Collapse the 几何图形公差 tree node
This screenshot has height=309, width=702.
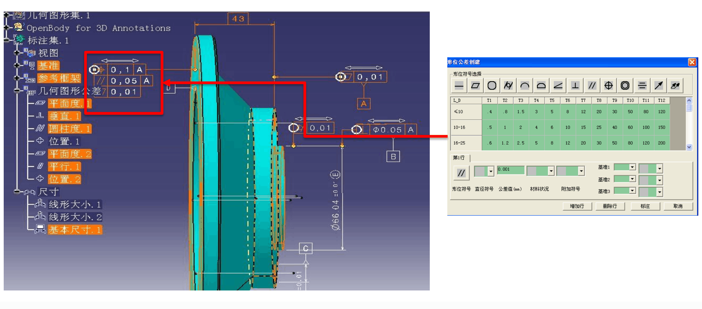coord(17,91)
